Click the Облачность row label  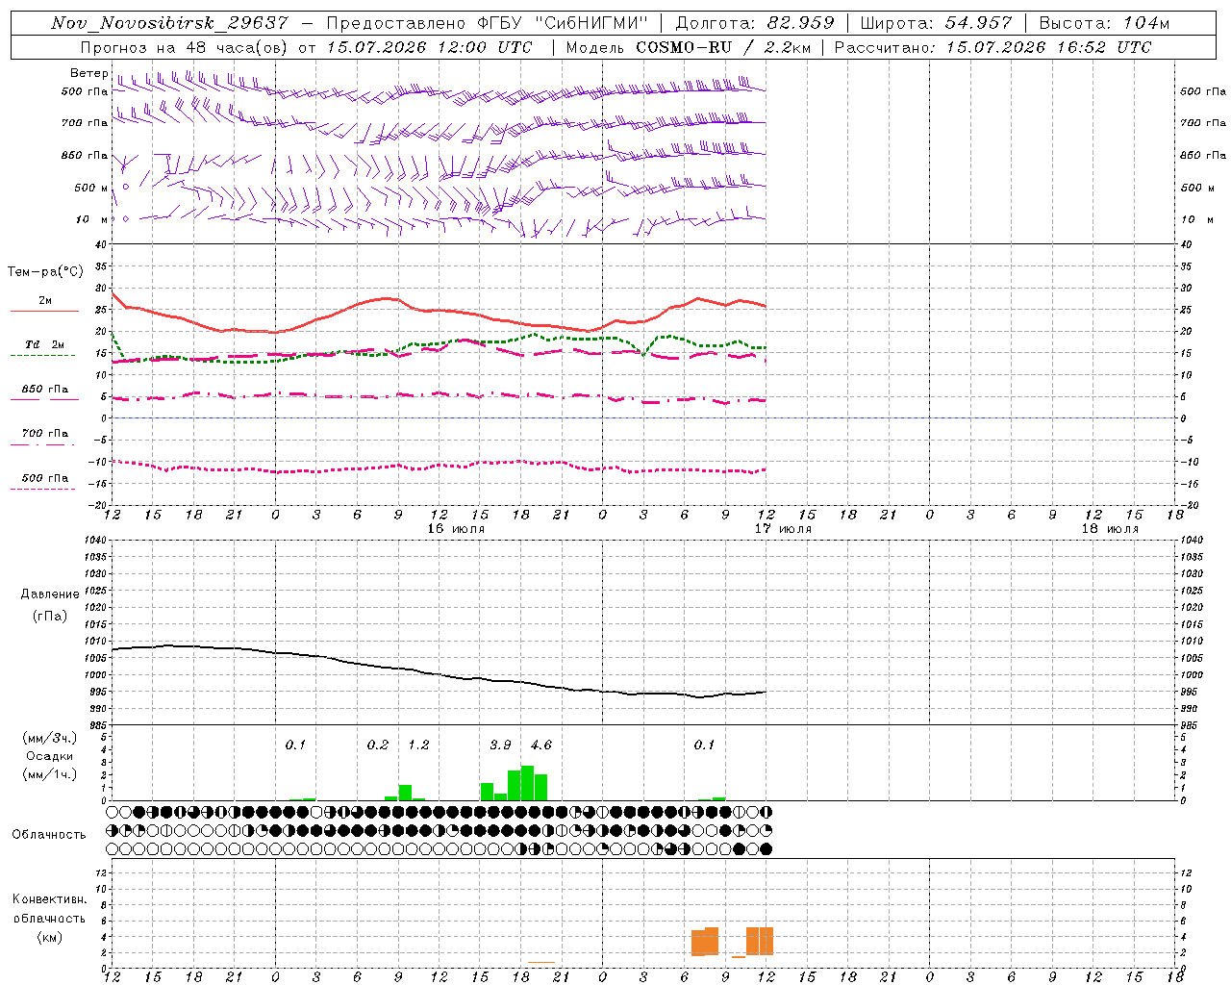click(49, 834)
